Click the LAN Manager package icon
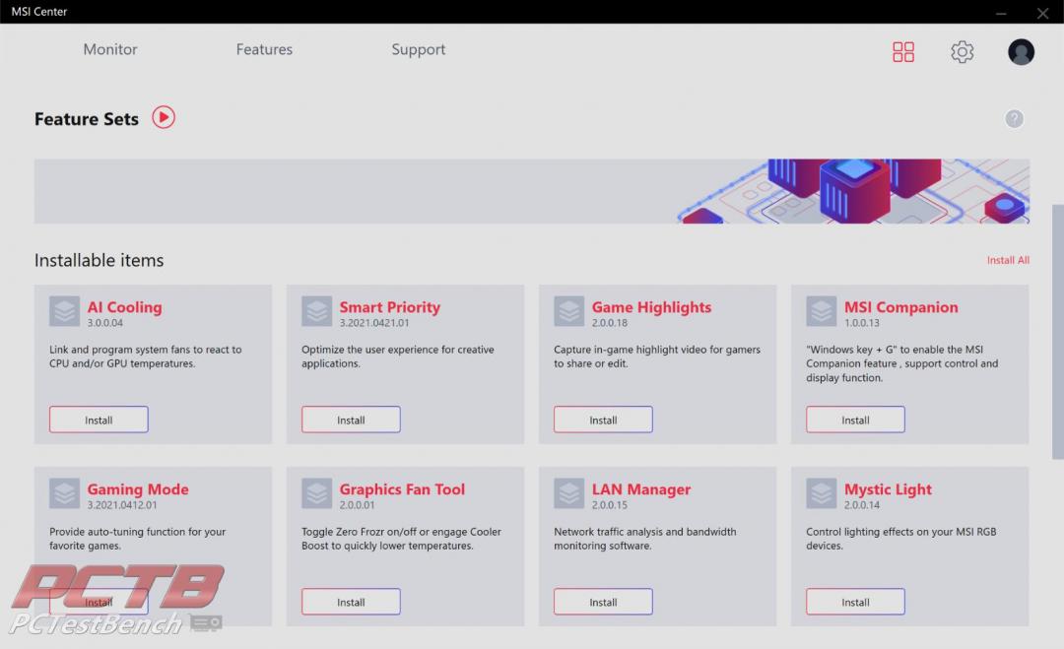 (x=568, y=493)
